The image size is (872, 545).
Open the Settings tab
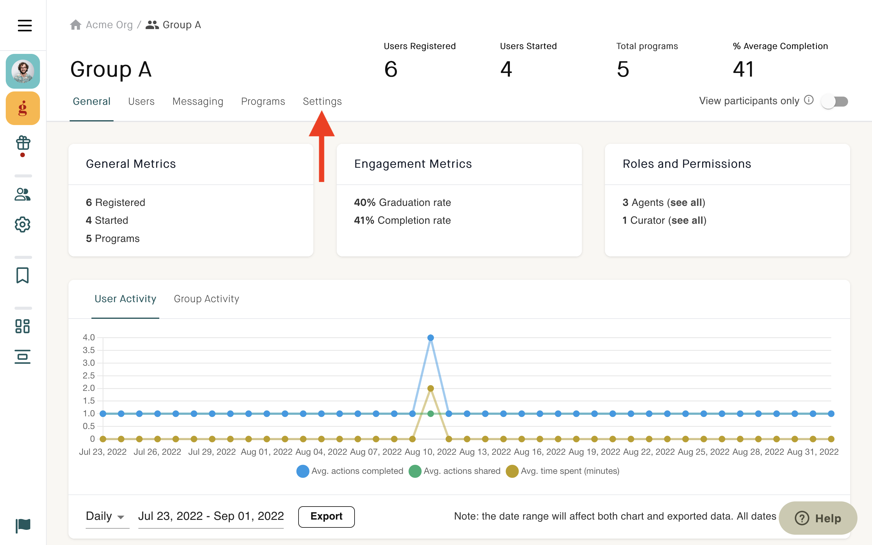[322, 101]
